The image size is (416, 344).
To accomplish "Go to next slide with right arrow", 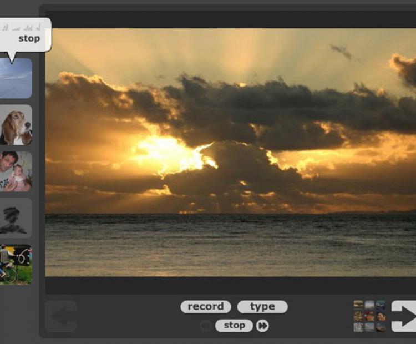I will point(404,316).
